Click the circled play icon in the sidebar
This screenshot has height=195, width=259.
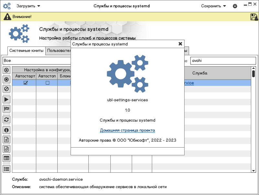click(x=6, y=70)
